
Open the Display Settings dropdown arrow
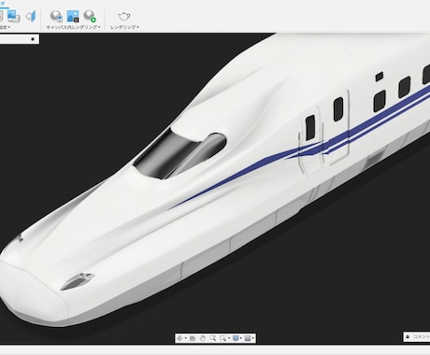coord(241,338)
